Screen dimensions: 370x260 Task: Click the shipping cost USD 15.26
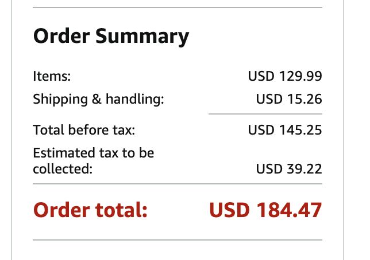click(288, 99)
